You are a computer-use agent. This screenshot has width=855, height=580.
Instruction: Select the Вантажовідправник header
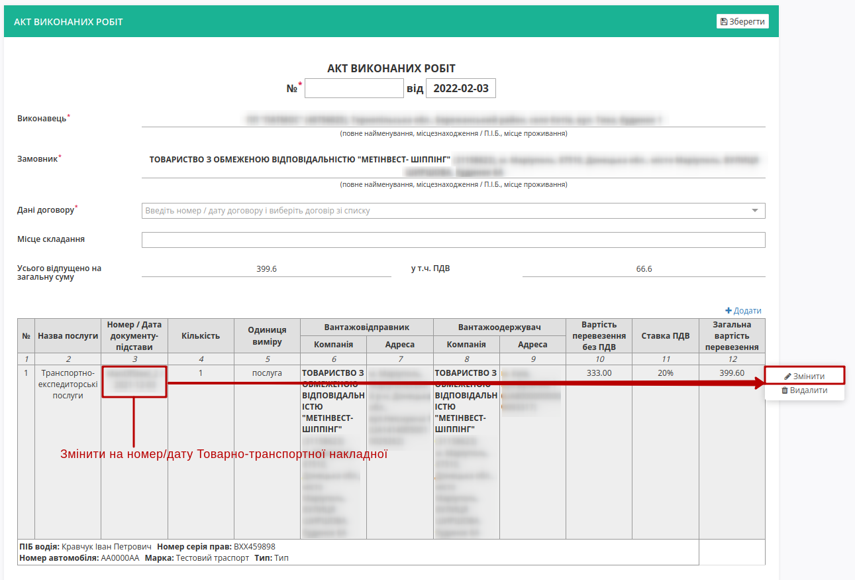pyautogui.click(x=367, y=327)
